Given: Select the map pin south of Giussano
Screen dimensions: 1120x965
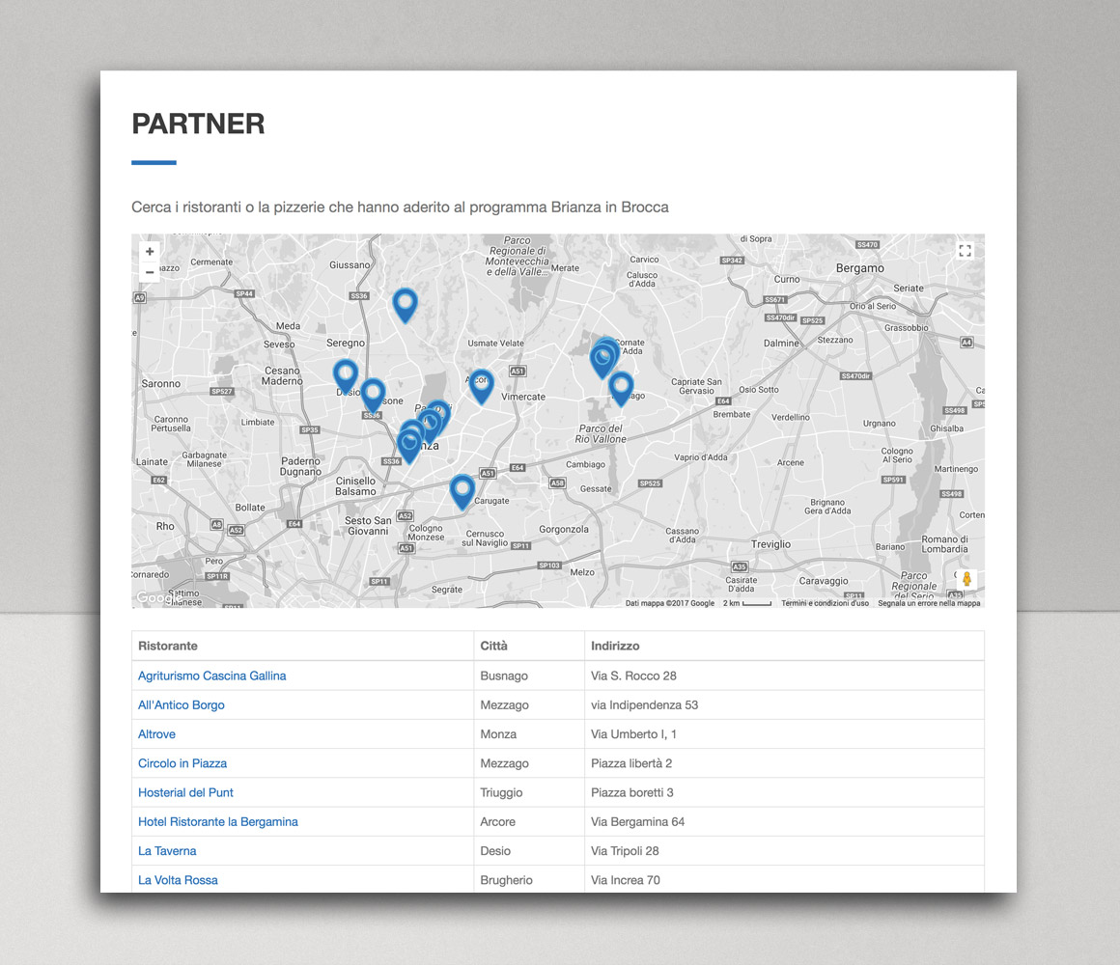Looking at the screenshot, I should (405, 305).
